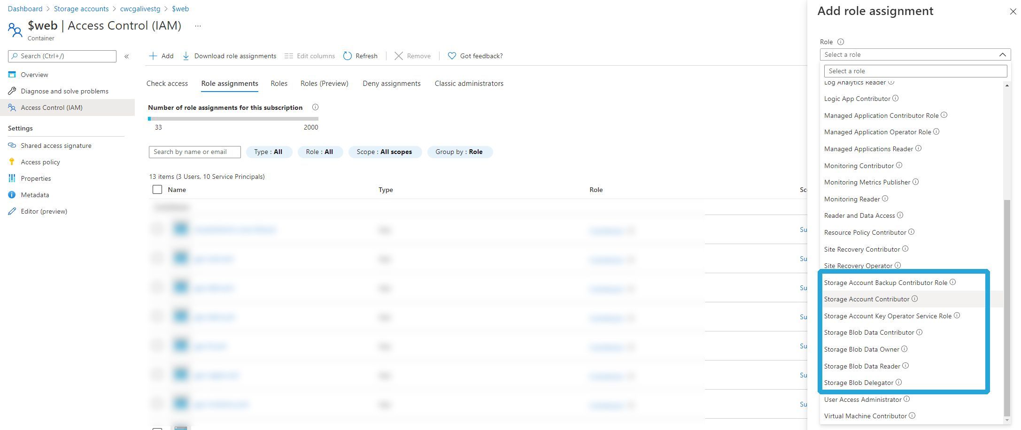The width and height of the screenshot is (1021, 430).
Task: Switch to the Check access tab
Action: pyautogui.click(x=167, y=84)
